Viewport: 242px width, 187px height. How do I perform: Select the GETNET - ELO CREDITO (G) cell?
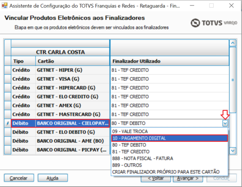[x=73, y=97]
